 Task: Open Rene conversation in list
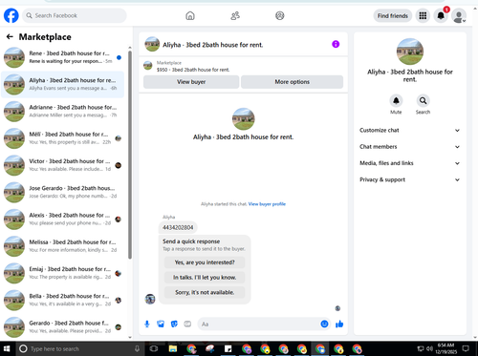pos(63,57)
